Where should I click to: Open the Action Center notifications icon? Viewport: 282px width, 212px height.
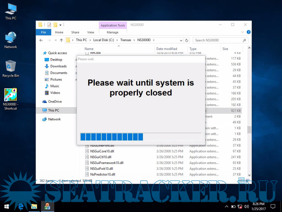(273, 206)
